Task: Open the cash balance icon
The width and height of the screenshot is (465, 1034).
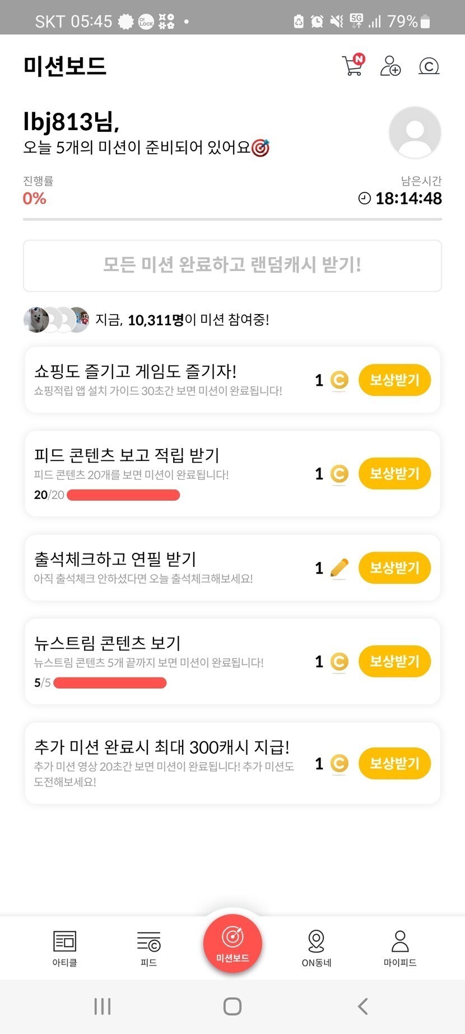Action: [429, 66]
